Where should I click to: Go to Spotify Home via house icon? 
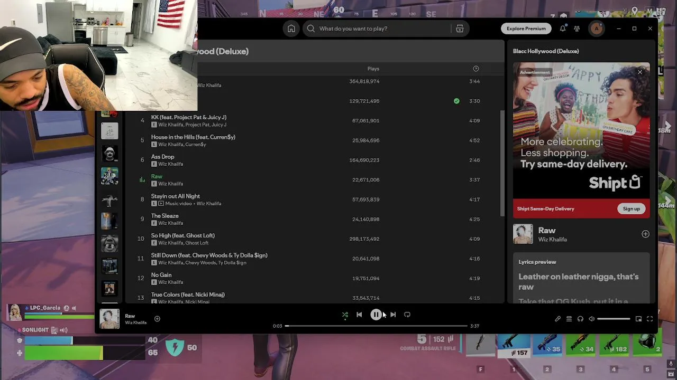point(291,28)
